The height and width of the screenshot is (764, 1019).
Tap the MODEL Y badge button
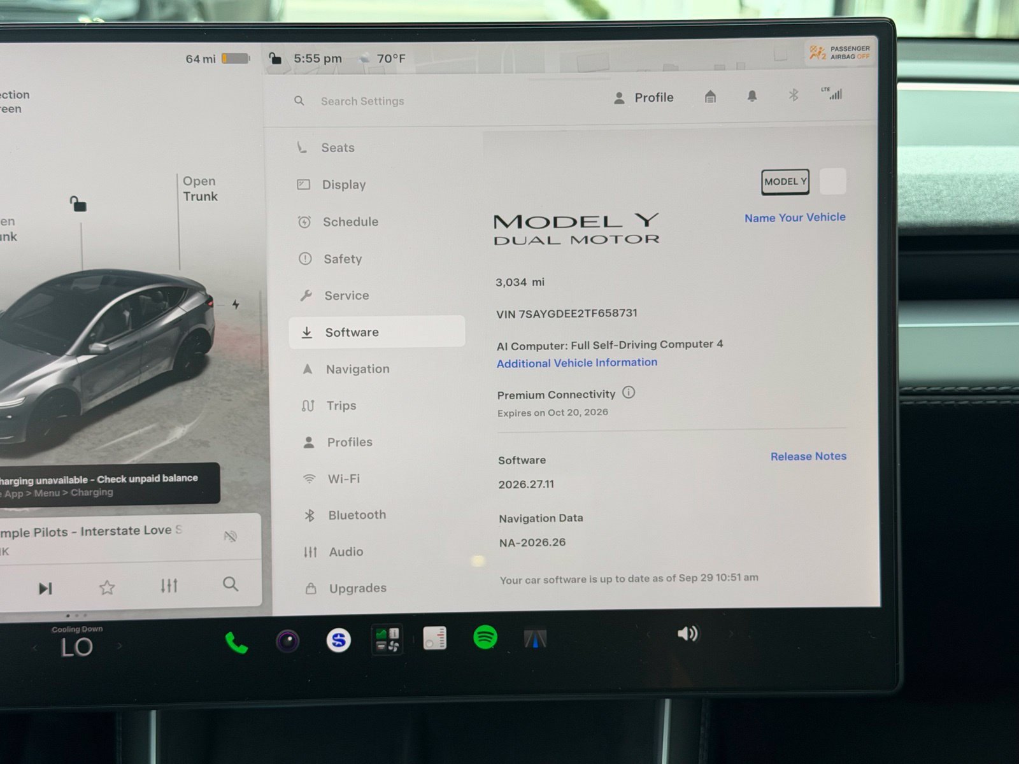click(x=785, y=181)
